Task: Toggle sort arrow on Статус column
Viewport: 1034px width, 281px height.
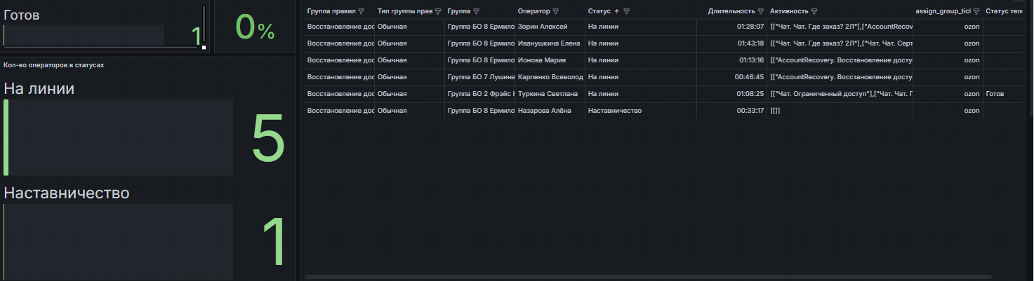Action: (x=616, y=11)
